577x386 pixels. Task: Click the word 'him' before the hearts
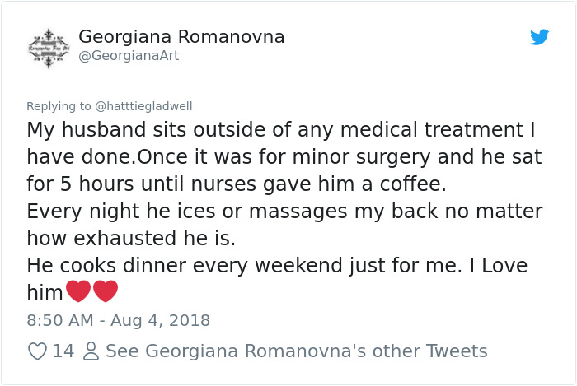click(x=45, y=292)
